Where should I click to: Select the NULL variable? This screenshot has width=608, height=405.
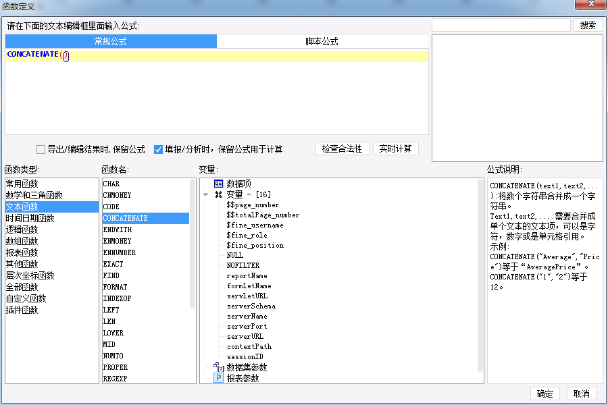coord(235,255)
